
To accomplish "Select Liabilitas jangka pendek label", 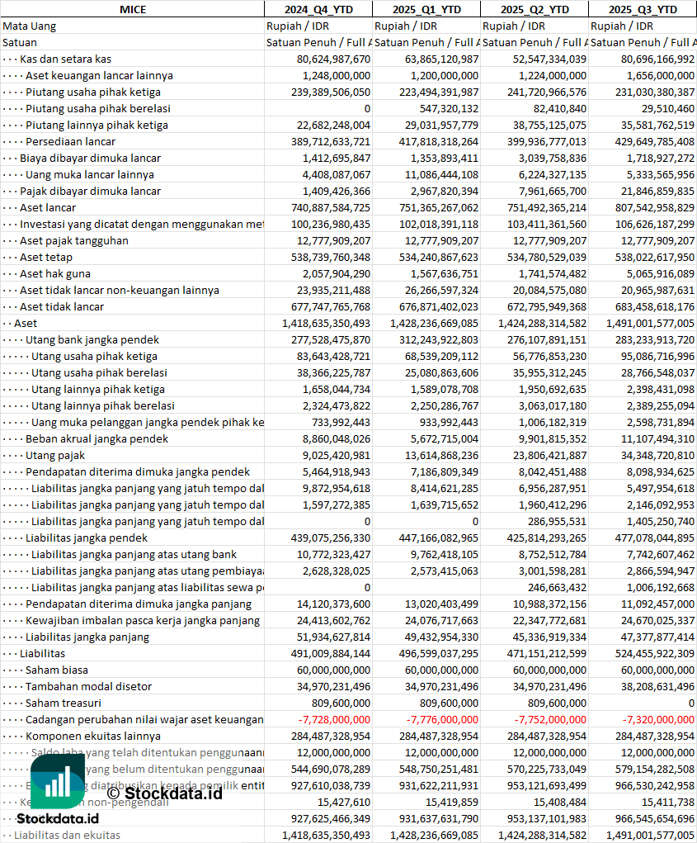I will point(87,538).
